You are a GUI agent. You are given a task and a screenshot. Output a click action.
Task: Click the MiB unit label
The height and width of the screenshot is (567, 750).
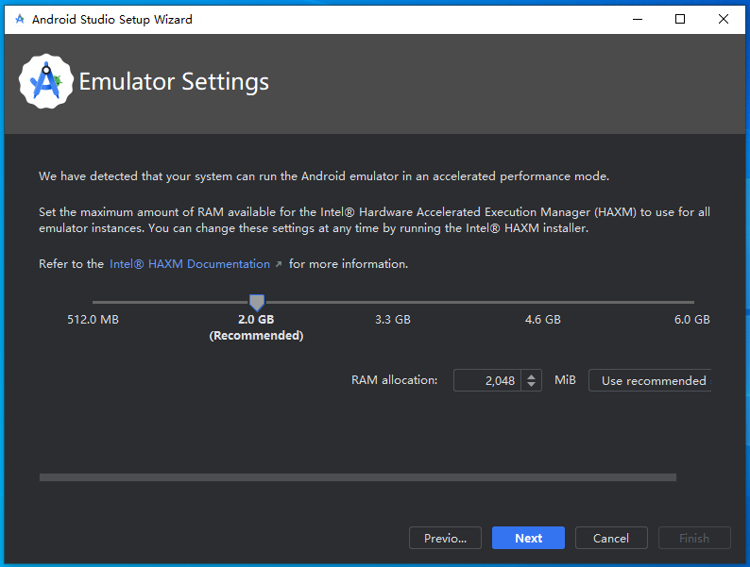[x=565, y=380]
